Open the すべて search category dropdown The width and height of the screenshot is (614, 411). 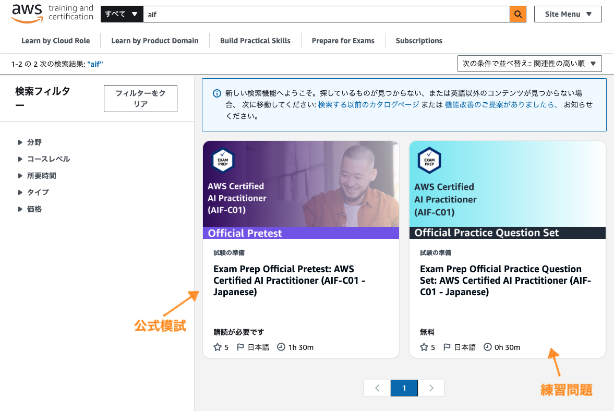(122, 14)
